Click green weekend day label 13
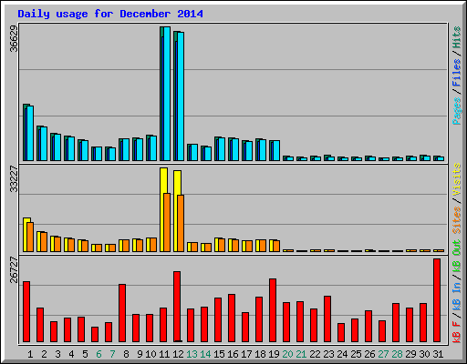This screenshot has height=364, width=467. (x=192, y=354)
